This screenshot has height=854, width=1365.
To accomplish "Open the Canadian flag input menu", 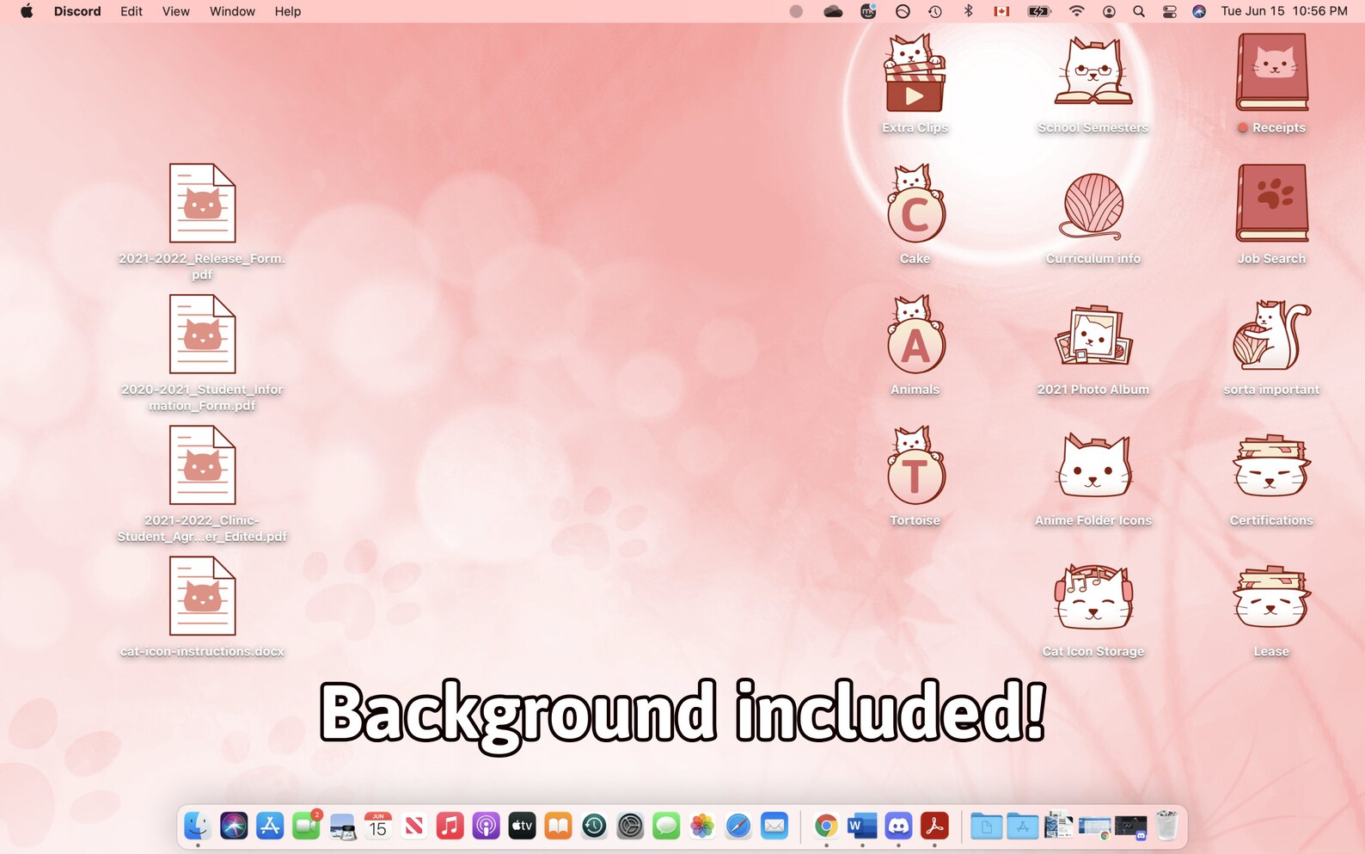I will 1001,11.
